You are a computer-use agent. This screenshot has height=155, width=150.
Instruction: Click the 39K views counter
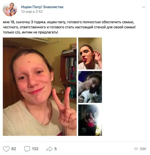pyautogui.click(x=143, y=149)
